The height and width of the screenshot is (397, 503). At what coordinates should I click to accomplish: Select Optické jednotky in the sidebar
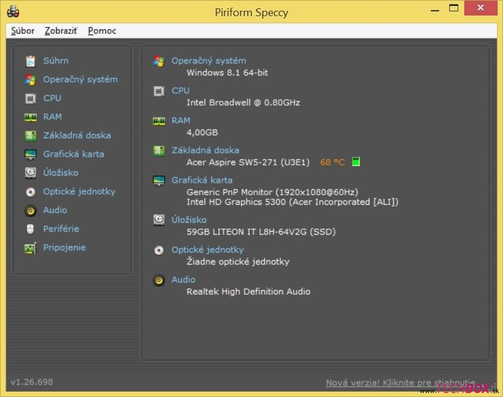pos(79,192)
